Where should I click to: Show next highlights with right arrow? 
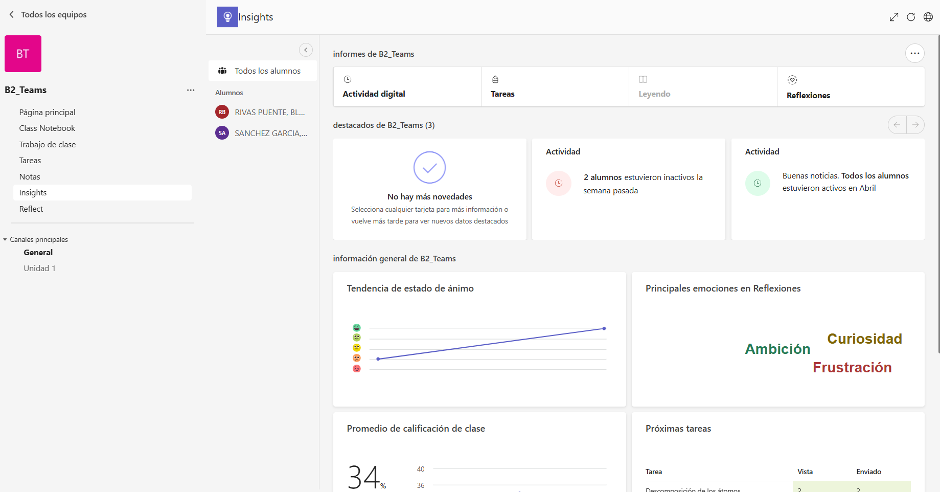(915, 125)
